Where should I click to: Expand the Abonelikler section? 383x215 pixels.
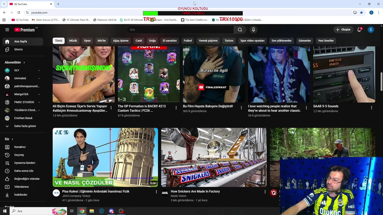pos(15,62)
